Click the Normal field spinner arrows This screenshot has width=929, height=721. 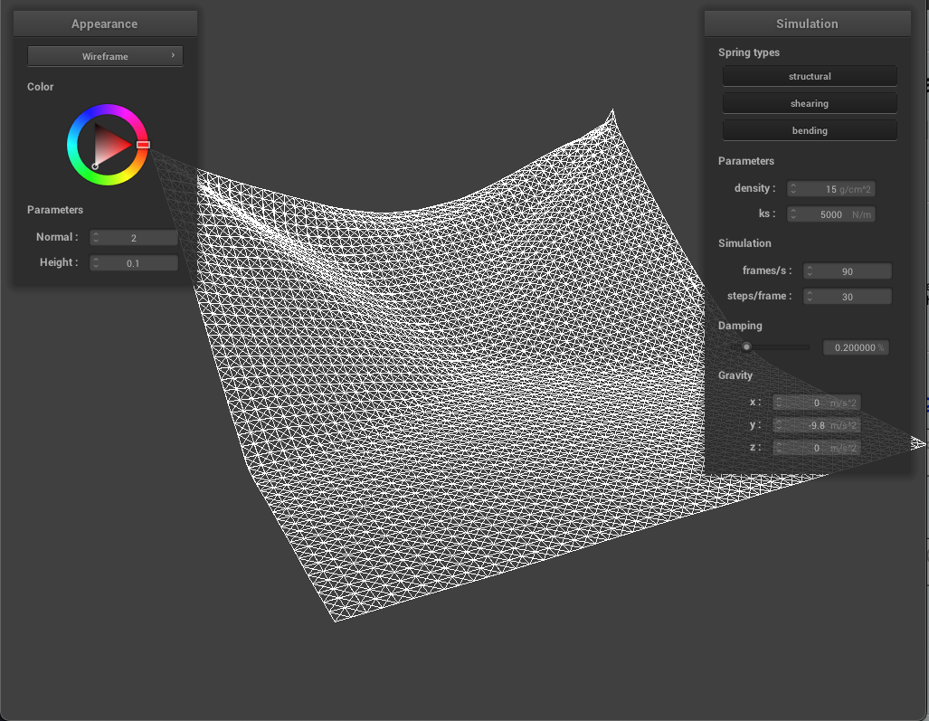tap(96, 238)
